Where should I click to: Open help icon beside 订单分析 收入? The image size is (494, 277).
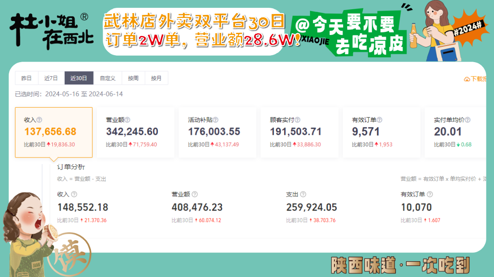click(75, 194)
